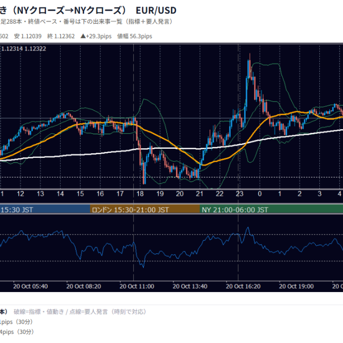343x343 pixels.
Task: Click the legend text 破線=指標・値動き
Action: coord(39,312)
